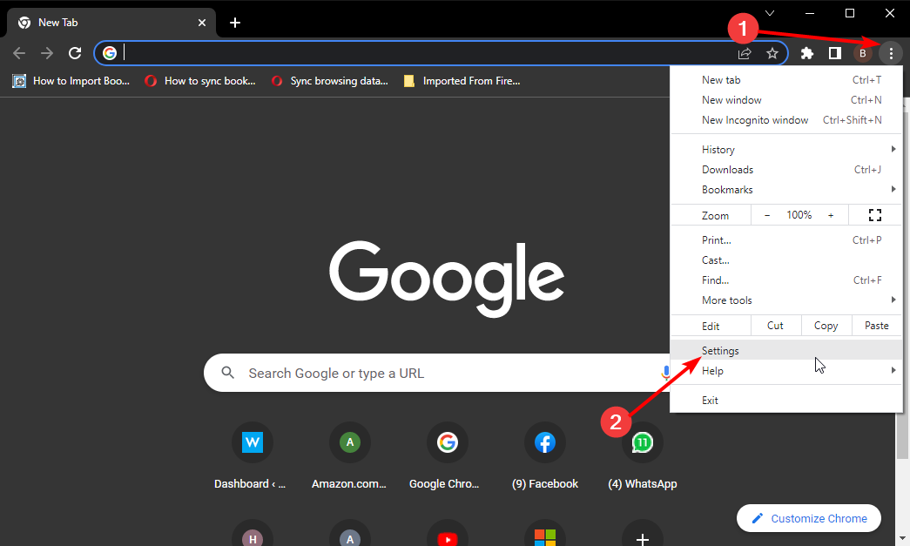The width and height of the screenshot is (910, 546).
Task: Open Google Chrome shortcut tile
Action: click(447, 456)
